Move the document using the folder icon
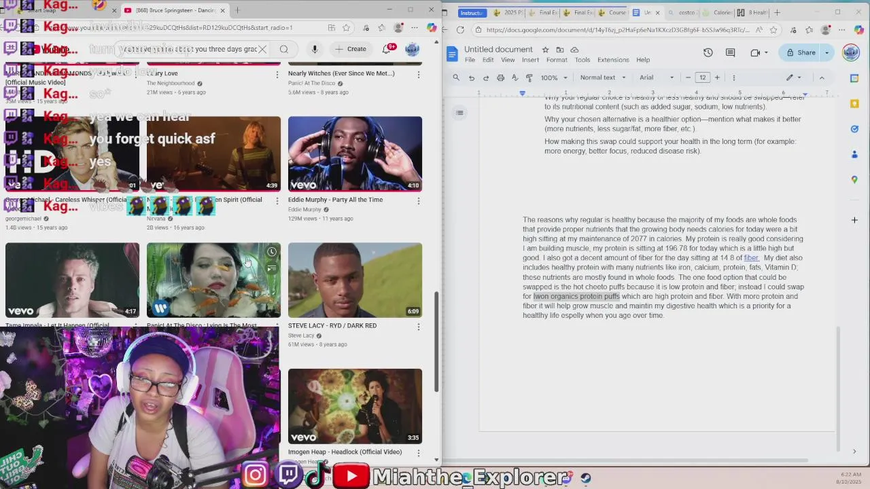 point(559,50)
